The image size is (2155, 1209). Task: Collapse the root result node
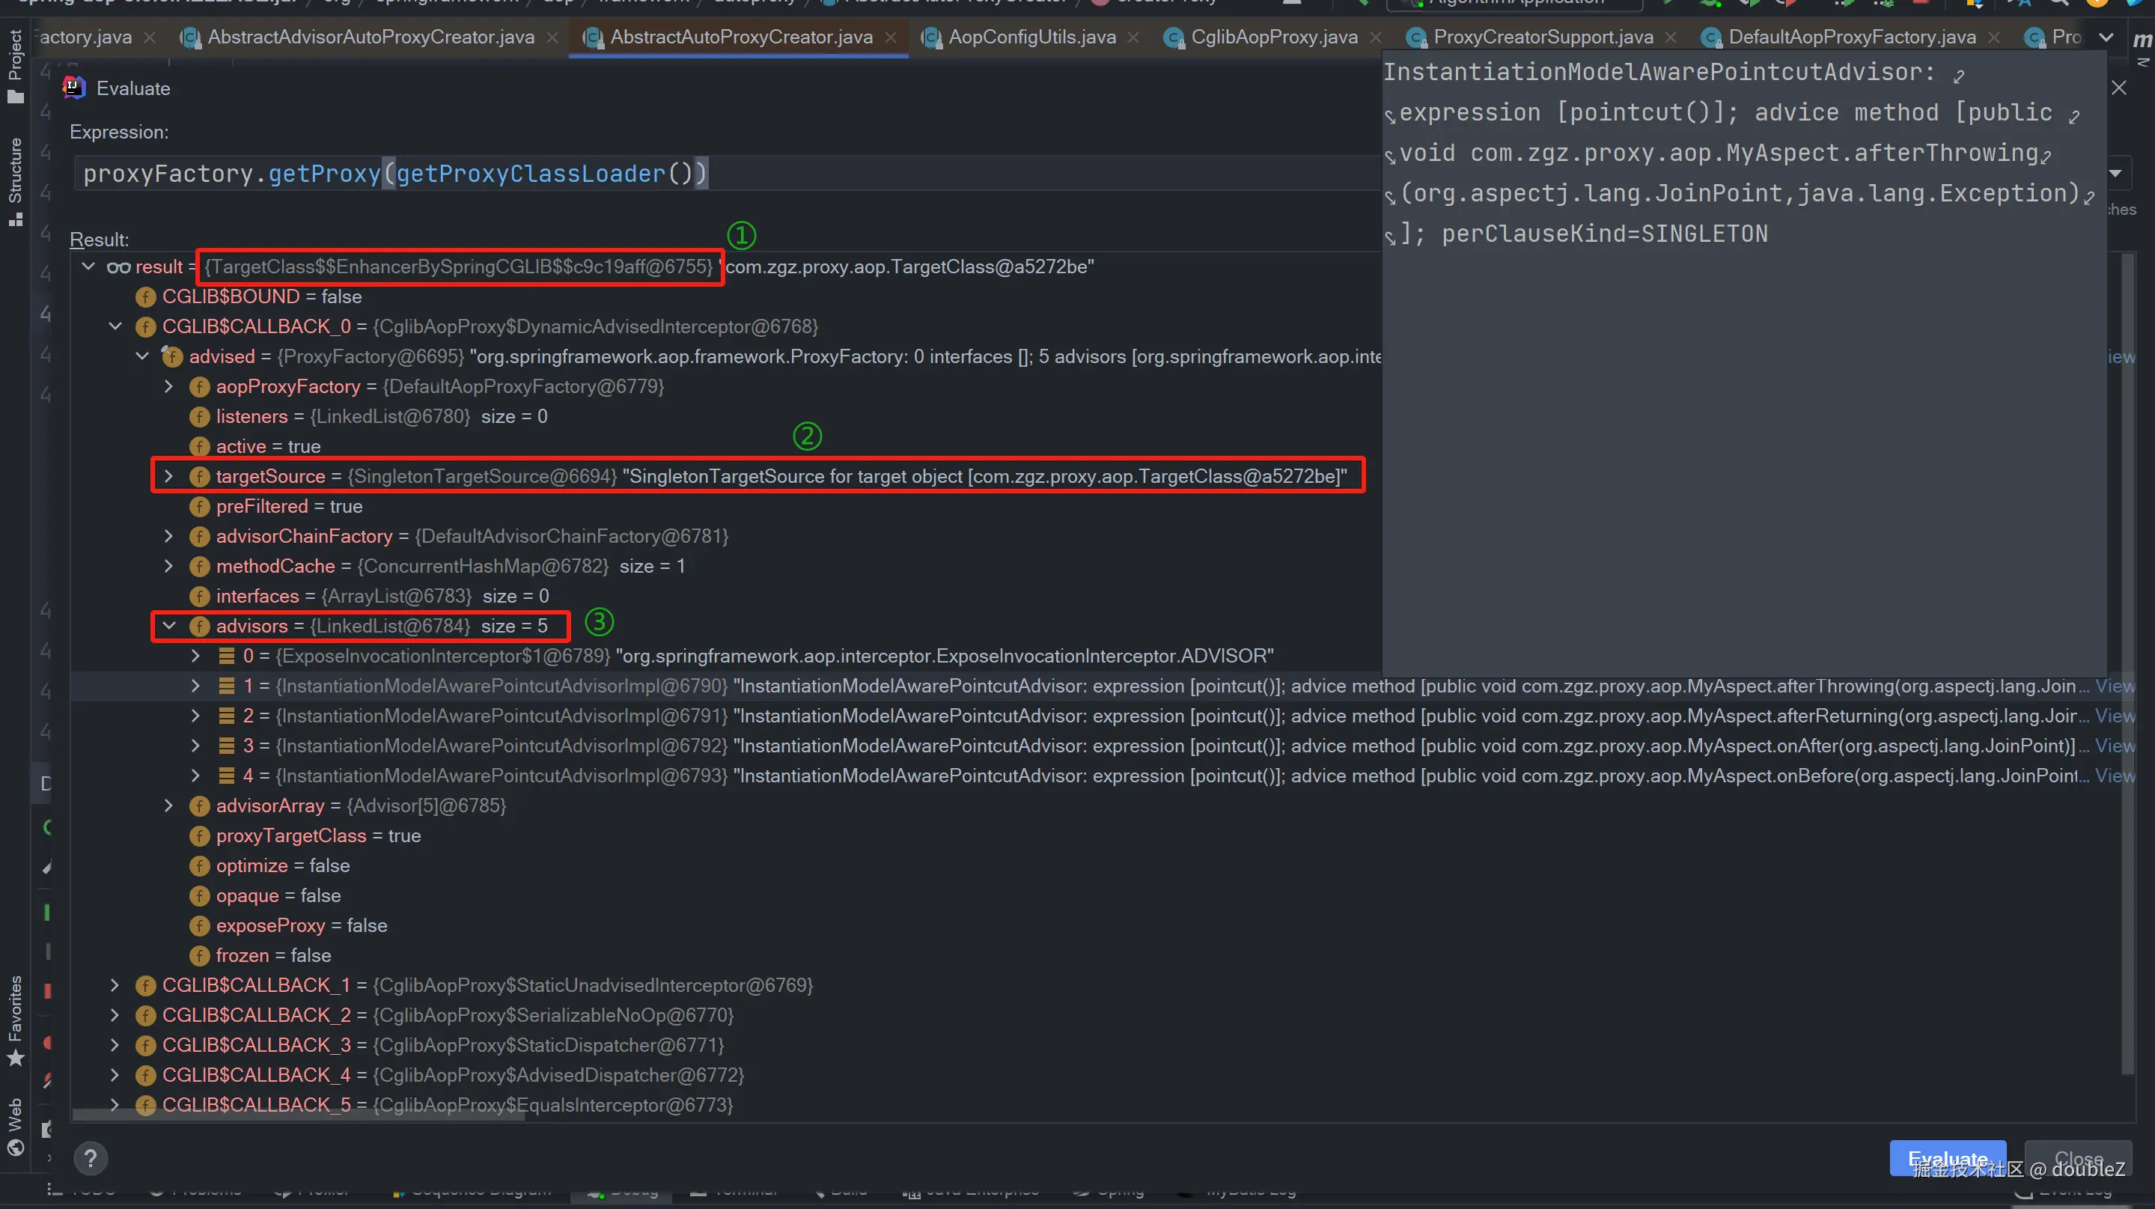click(x=88, y=266)
